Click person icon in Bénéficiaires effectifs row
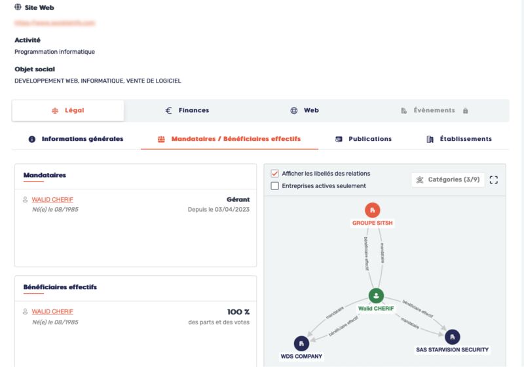 [25, 311]
